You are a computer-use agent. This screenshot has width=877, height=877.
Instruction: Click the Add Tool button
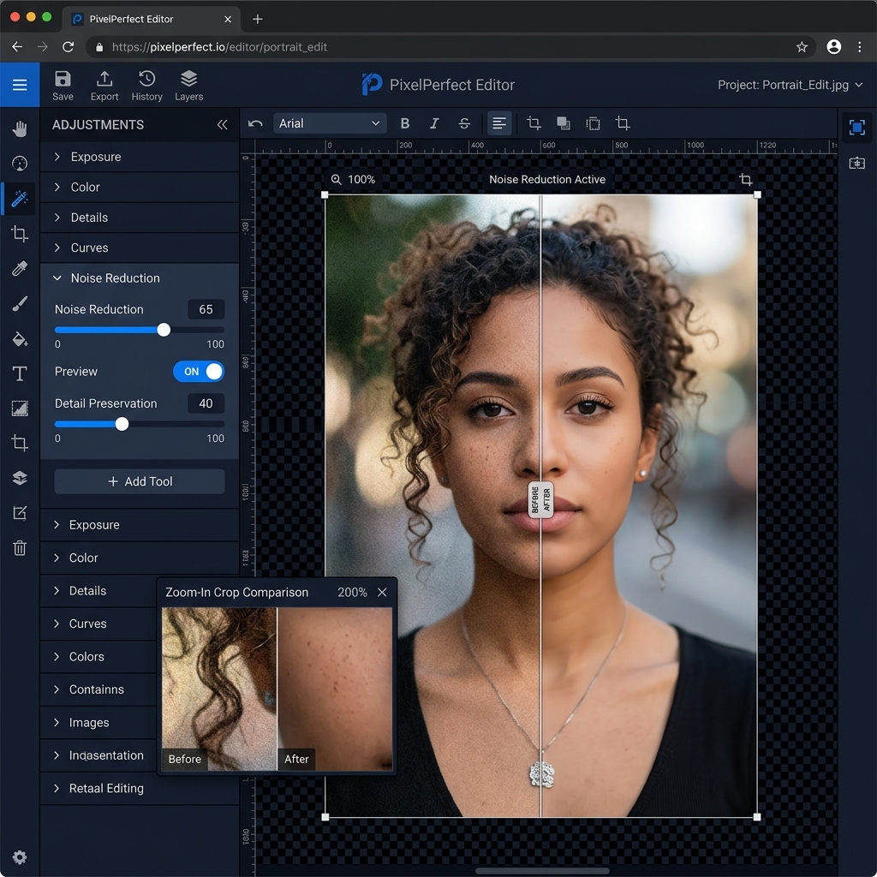tap(139, 480)
